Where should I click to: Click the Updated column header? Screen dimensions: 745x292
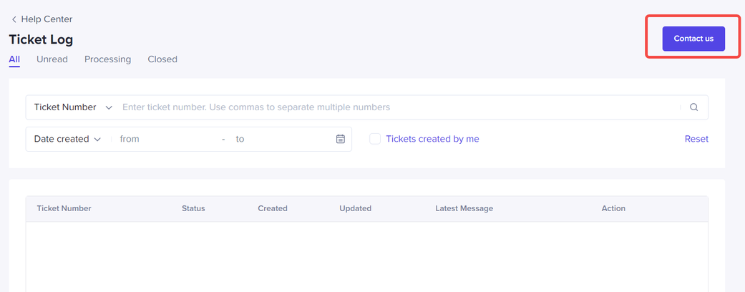[x=356, y=208]
